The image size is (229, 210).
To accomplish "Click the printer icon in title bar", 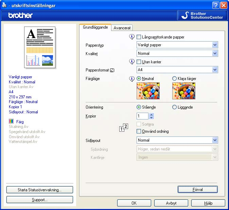I will [4, 5].
